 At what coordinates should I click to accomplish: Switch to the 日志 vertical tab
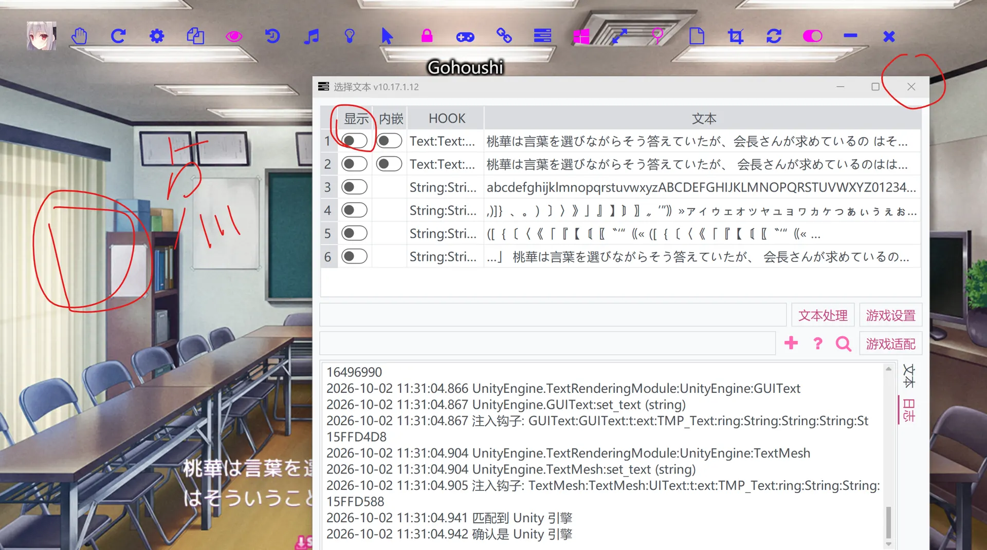[x=909, y=410]
